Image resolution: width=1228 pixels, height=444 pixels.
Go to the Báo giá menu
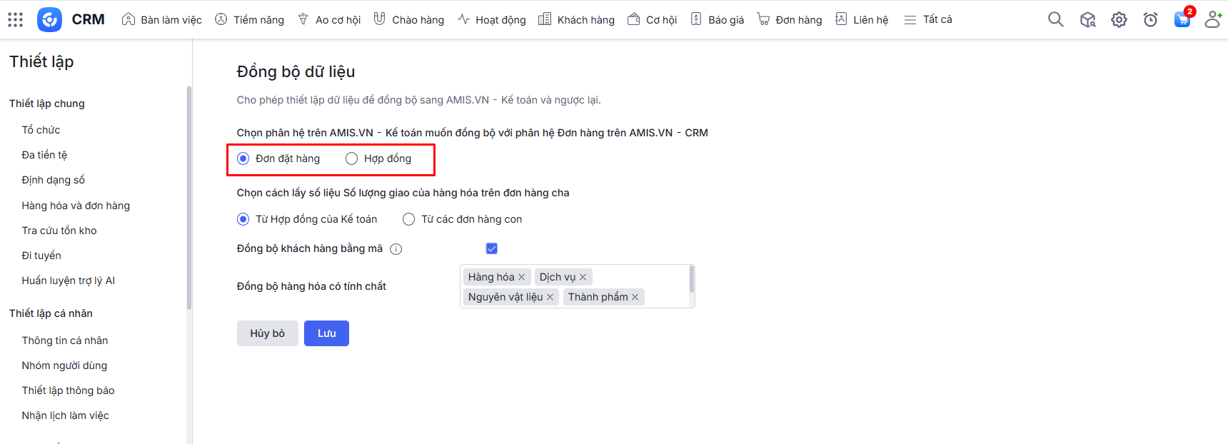click(x=718, y=19)
